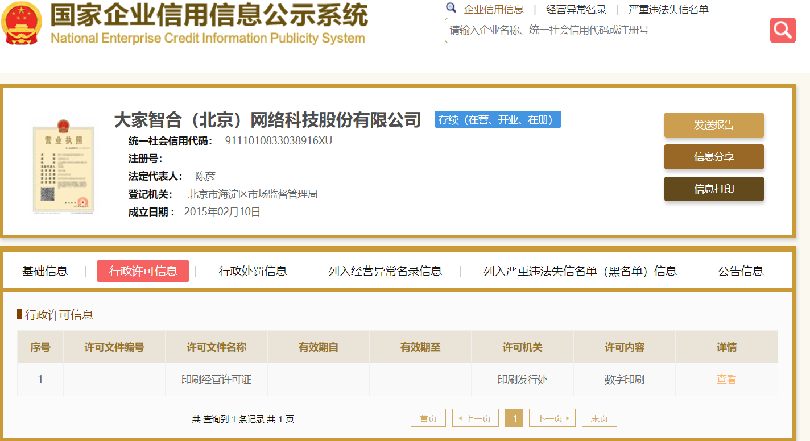Go to 首页 pagination button

(x=428, y=418)
